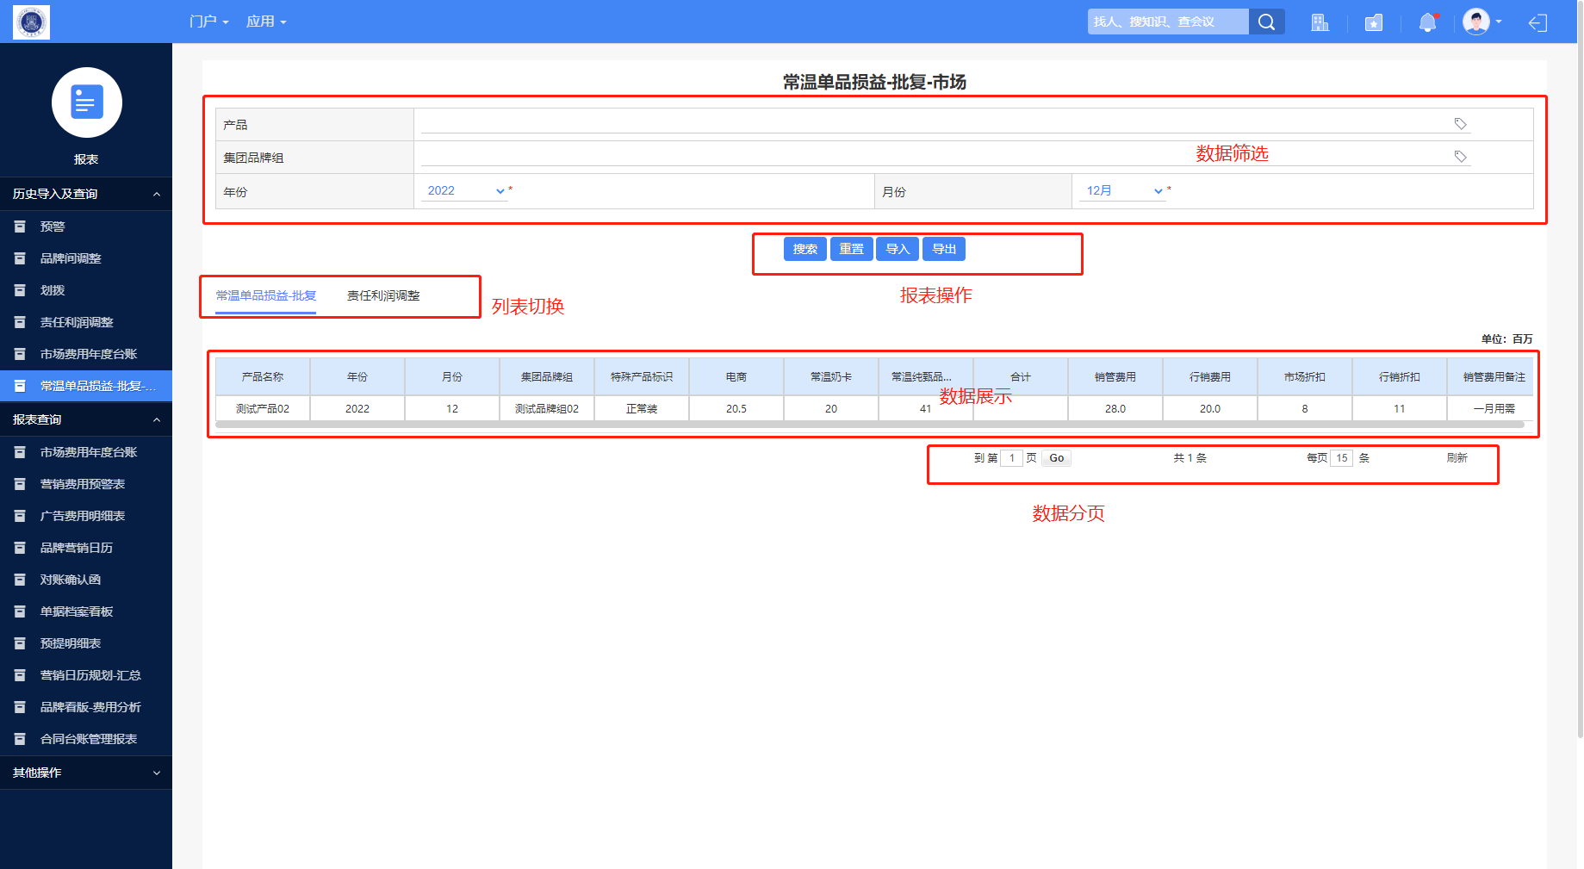Select 广告费用明细表 in the sidebar

[x=83, y=516]
